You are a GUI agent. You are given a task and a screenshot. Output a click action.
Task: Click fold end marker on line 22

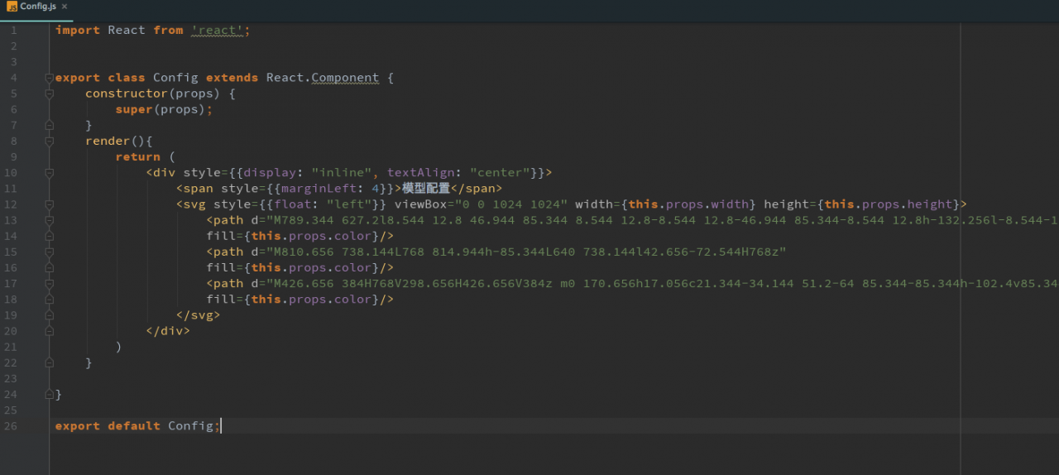point(49,362)
